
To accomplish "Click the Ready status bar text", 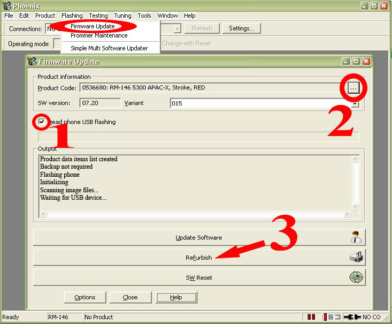I will [11, 317].
